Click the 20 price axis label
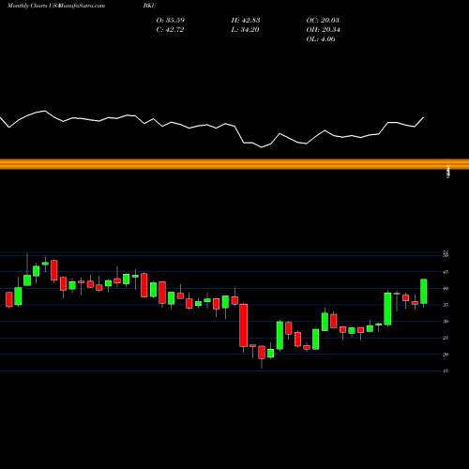The height and width of the screenshot is (469, 469). (446, 355)
